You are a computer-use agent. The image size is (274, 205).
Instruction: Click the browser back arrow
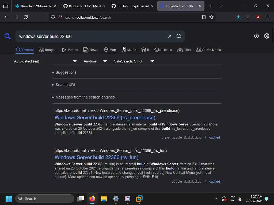point(6,17)
